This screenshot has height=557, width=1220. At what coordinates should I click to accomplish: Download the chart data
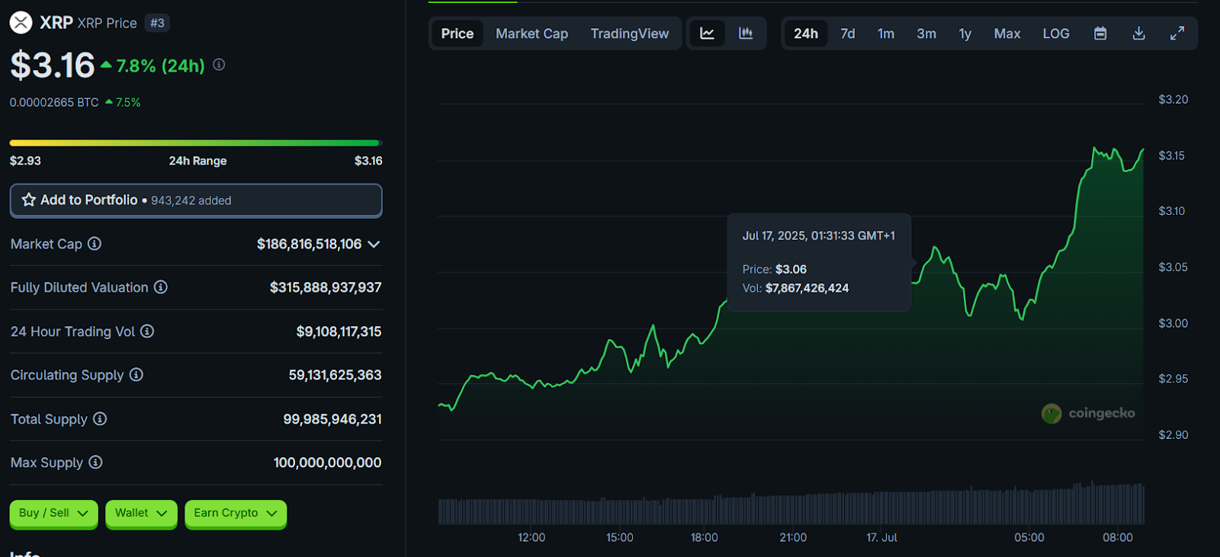pyautogui.click(x=1138, y=34)
